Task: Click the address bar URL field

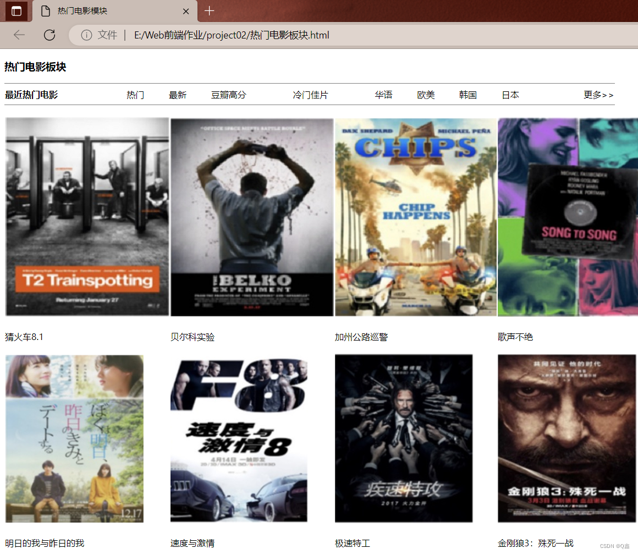Action: click(353, 35)
